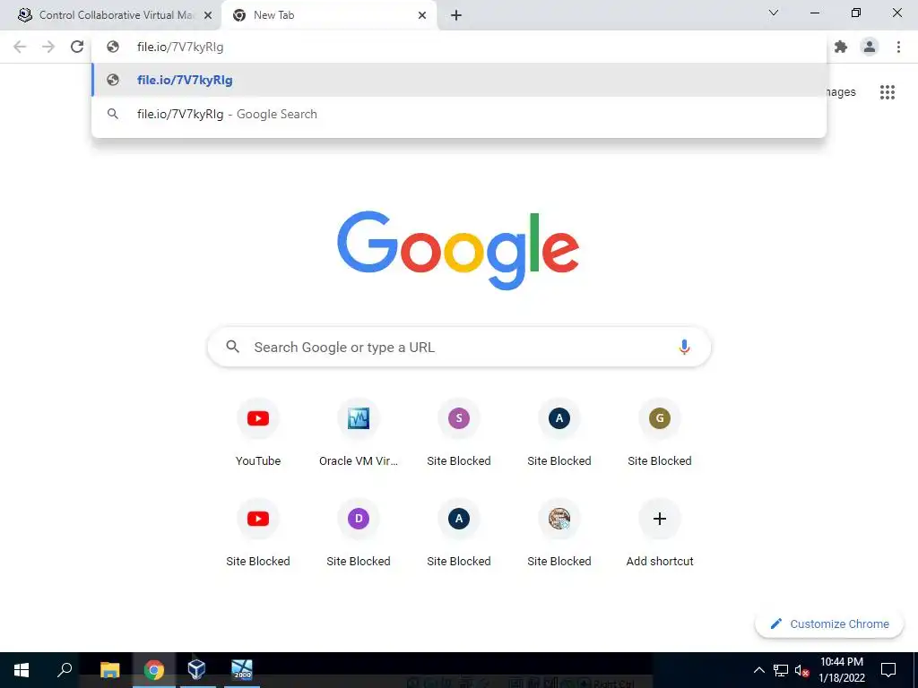Click the taskbar clock showing 10:44 PM
The width and height of the screenshot is (918, 688).
coord(841,670)
